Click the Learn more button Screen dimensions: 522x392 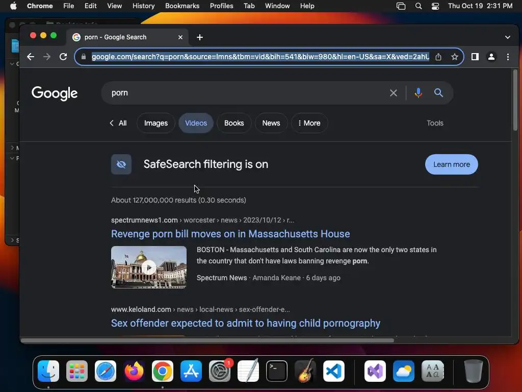[x=452, y=164]
